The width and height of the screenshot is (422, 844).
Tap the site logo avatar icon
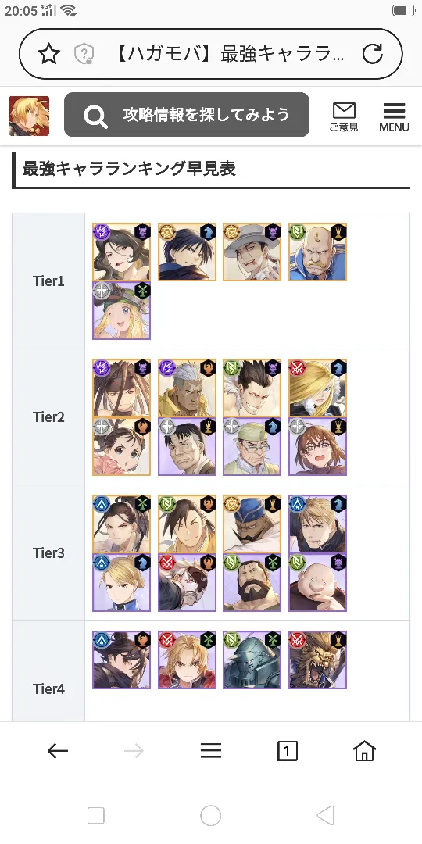click(x=29, y=116)
